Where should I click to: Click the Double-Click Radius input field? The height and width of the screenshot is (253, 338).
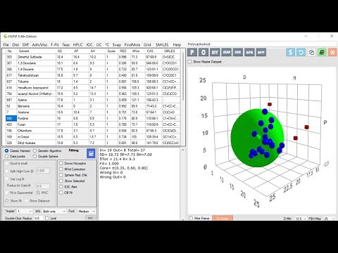point(38,219)
